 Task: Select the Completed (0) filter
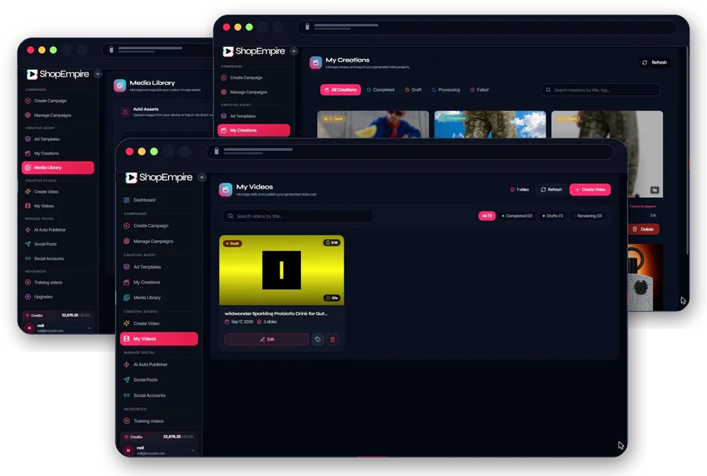(517, 216)
